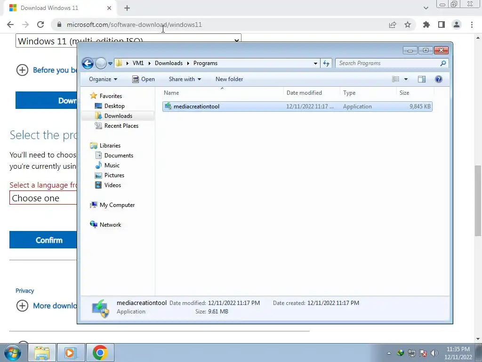Click the Chrome address bar URL
482x362 pixels.
134,25
